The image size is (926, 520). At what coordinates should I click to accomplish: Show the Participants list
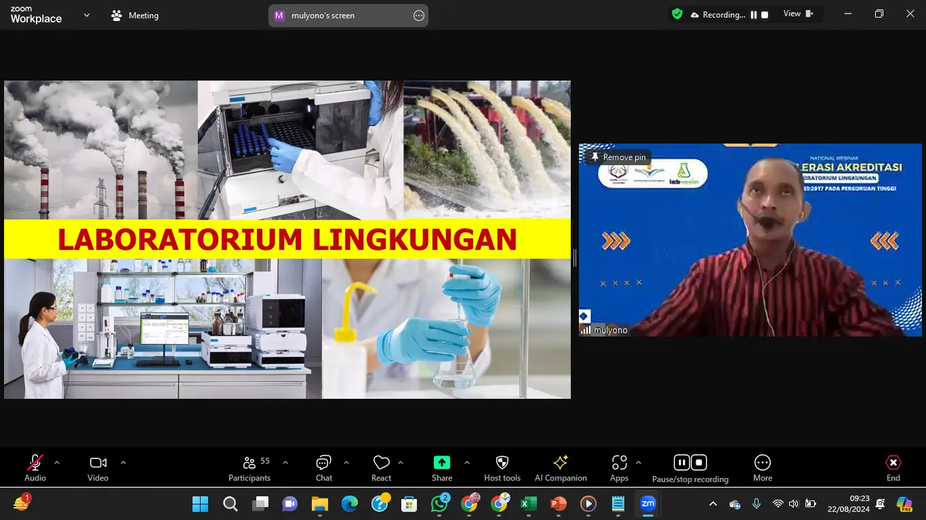pyautogui.click(x=249, y=467)
